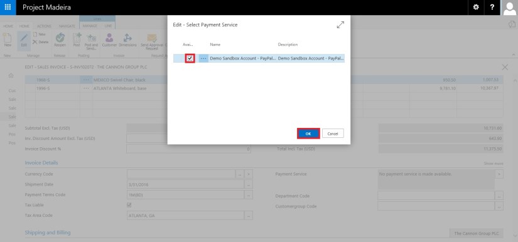518x242 pixels.
Task: Open the settings gear in header
Action: point(476,8)
